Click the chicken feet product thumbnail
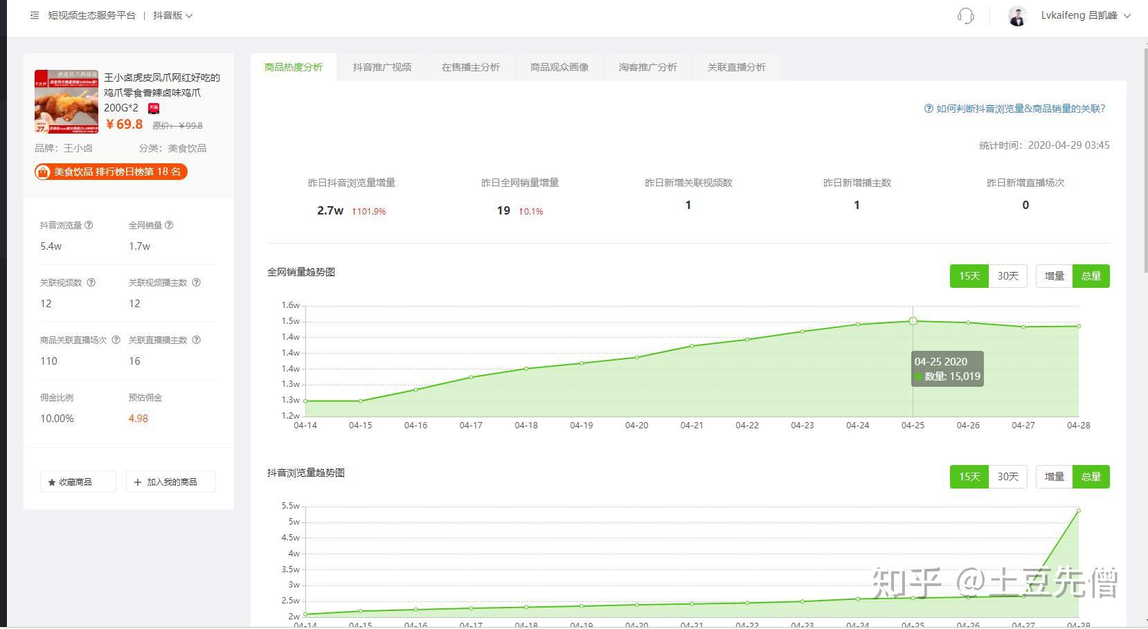The image size is (1148, 629). [x=66, y=101]
